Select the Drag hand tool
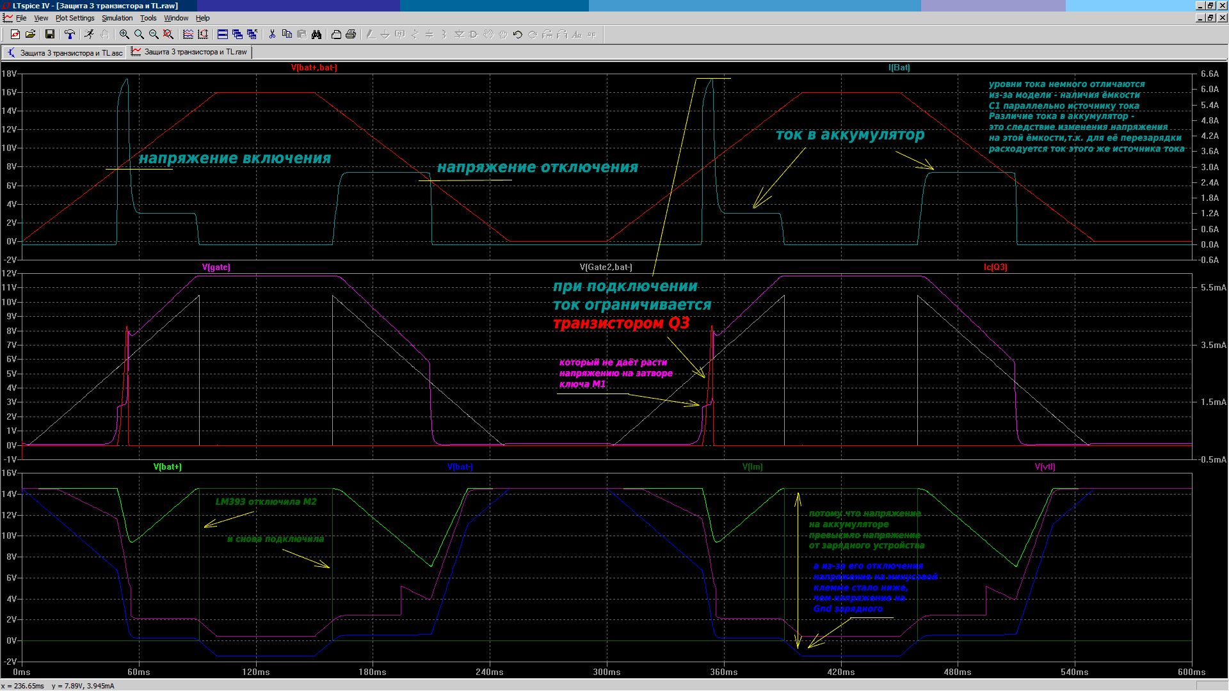 (503, 35)
